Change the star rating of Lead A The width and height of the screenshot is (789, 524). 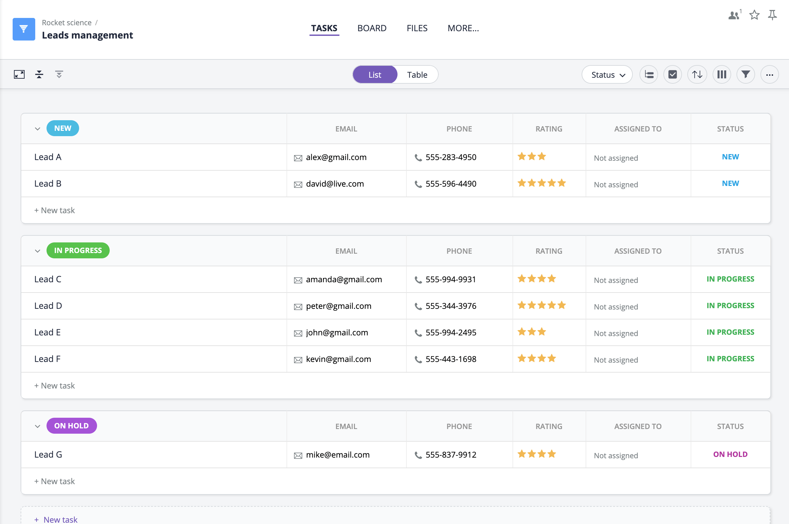point(531,156)
